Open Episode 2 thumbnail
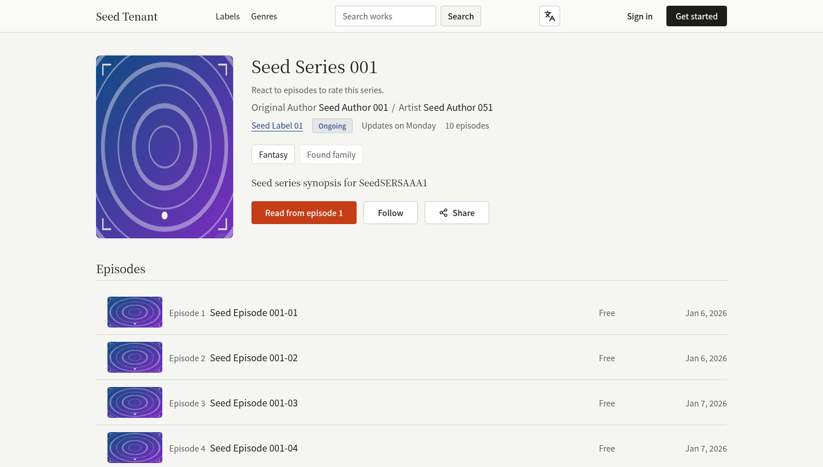 pyautogui.click(x=135, y=357)
